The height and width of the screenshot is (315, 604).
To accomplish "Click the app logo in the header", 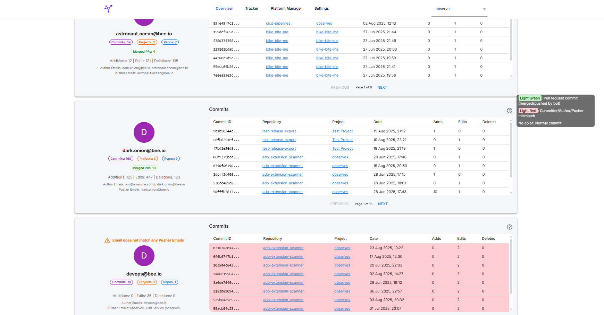I will coord(108,9).
